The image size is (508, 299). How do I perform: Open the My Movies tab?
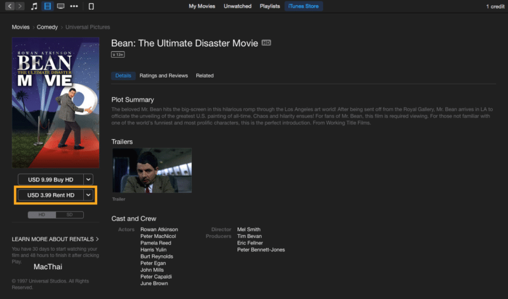coord(202,6)
